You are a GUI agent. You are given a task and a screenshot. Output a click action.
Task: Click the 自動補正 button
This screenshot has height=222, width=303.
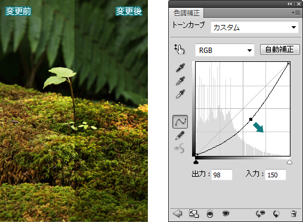click(x=280, y=49)
